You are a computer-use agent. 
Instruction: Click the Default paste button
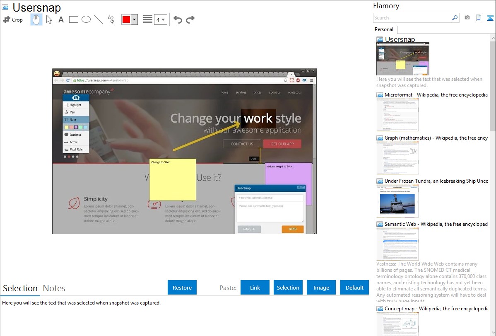(354, 288)
